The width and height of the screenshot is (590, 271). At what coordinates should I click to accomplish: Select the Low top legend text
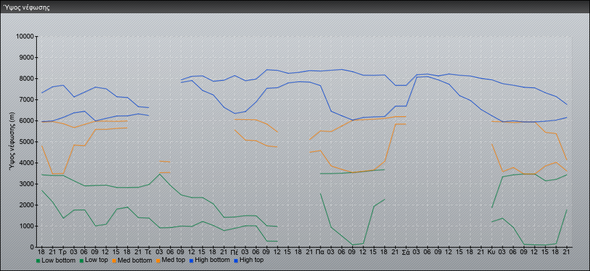click(x=98, y=261)
